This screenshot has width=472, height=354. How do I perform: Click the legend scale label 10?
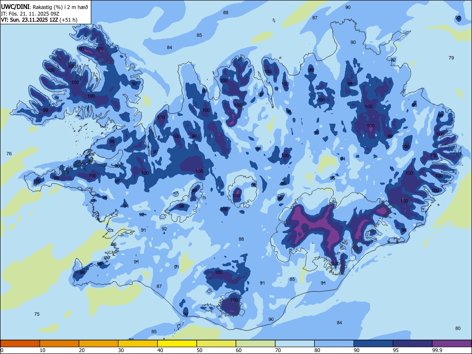pyautogui.click(x=42, y=350)
